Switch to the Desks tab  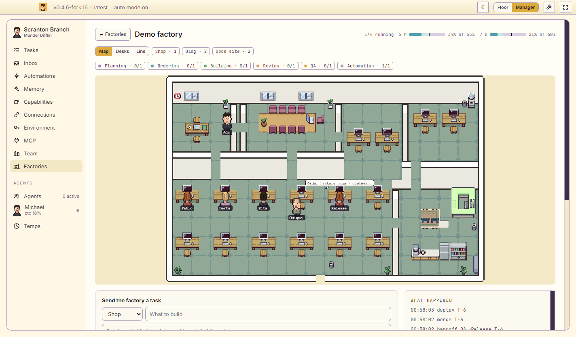coord(122,51)
